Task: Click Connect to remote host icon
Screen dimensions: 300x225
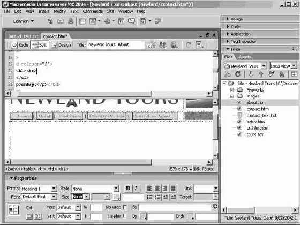Action: point(227,74)
